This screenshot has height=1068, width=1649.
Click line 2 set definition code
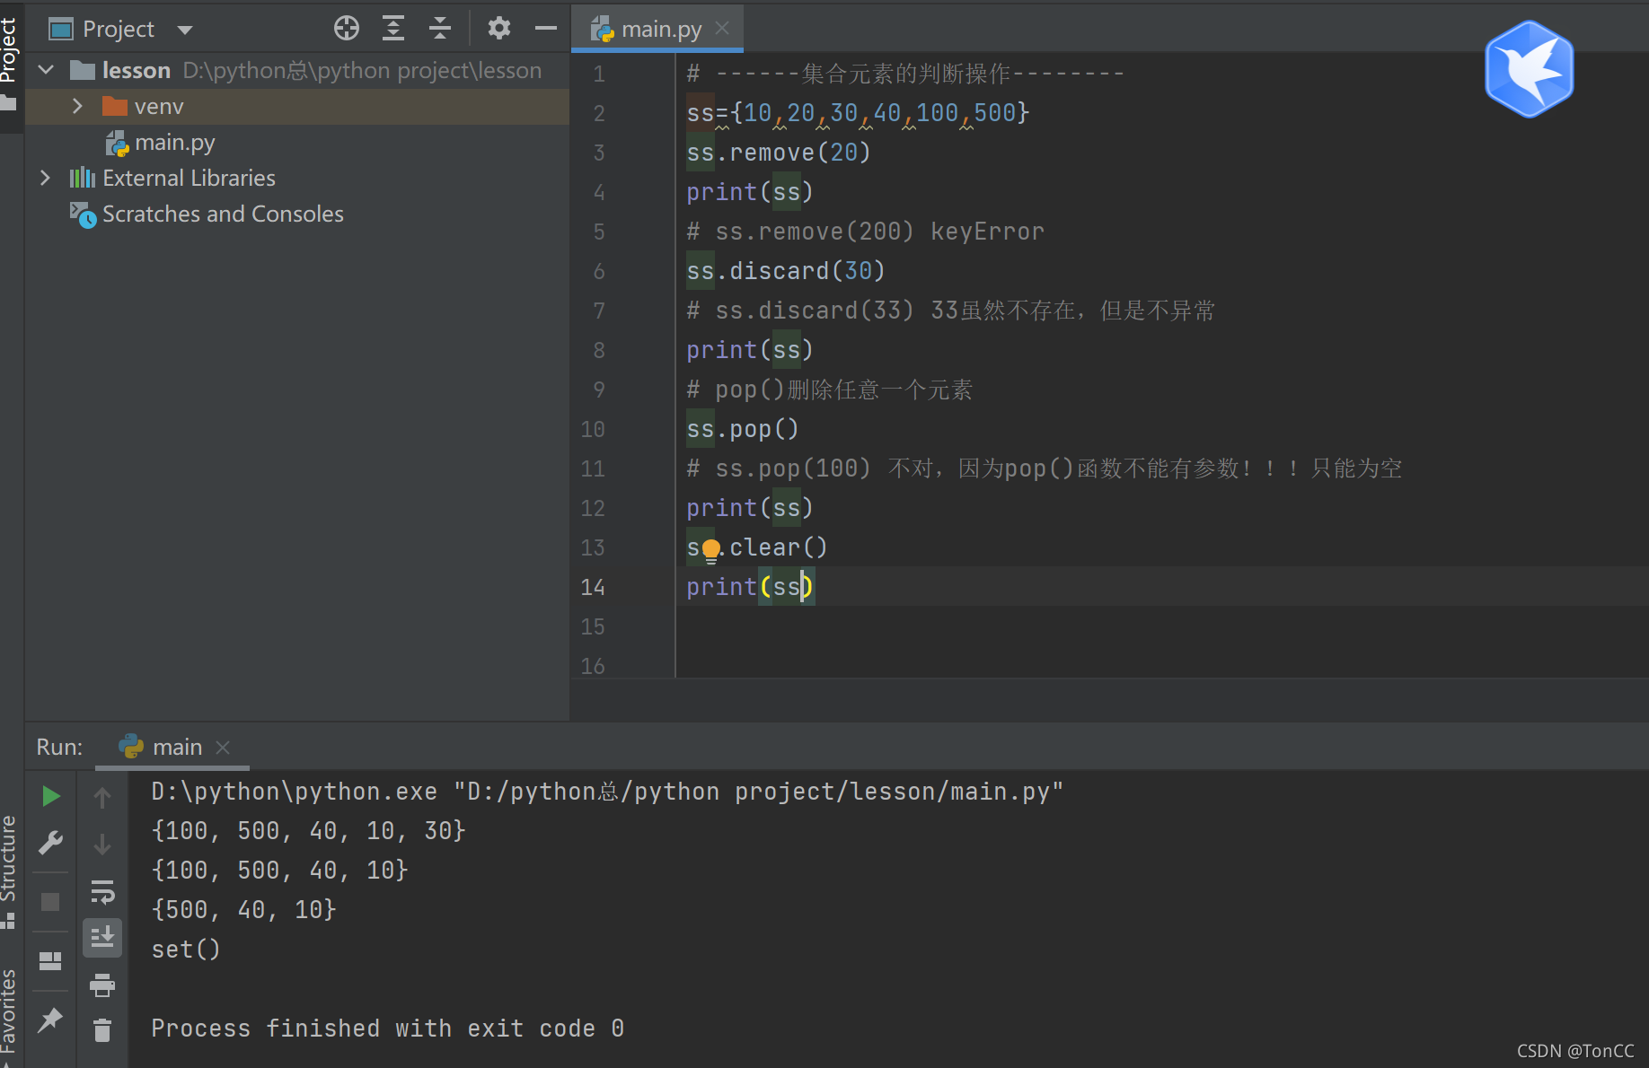point(858,113)
